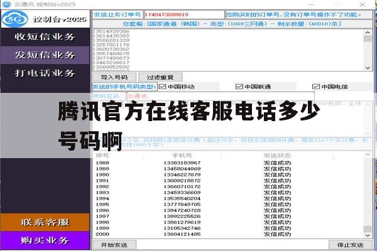377x251 pixels.
Task: Click 购买业务 button
Action: click(45, 240)
